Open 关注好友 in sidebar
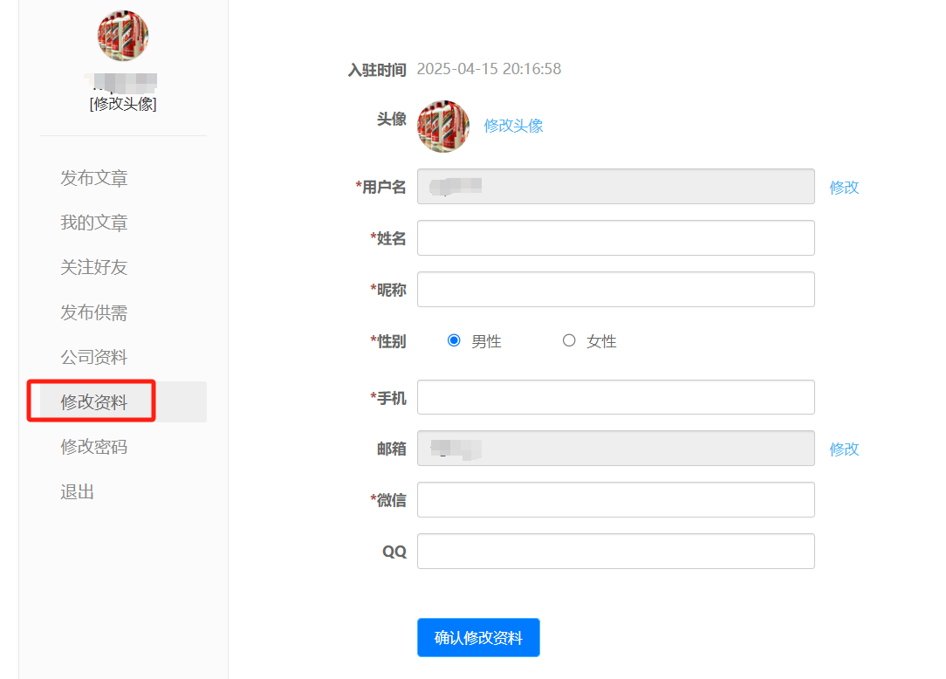Viewport: 946px width, 679px height. tap(94, 268)
